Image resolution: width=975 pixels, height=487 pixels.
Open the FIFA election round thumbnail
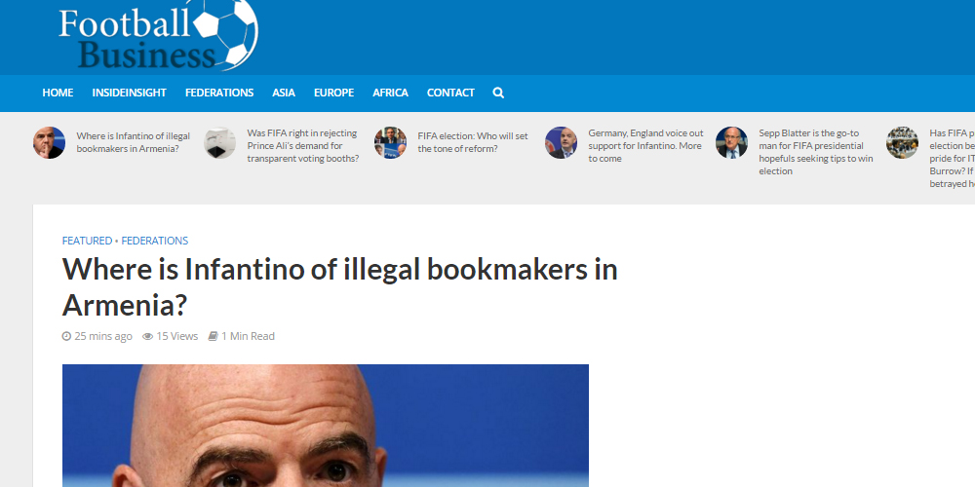pyautogui.click(x=391, y=143)
